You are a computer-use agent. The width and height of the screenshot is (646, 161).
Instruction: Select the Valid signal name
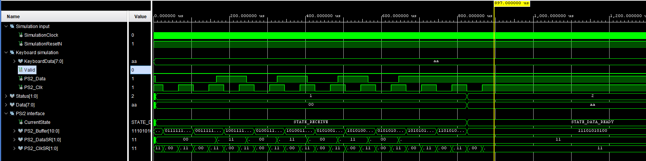coord(30,70)
